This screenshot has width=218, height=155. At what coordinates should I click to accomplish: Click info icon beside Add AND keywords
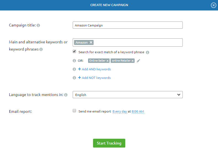click(x=74, y=69)
